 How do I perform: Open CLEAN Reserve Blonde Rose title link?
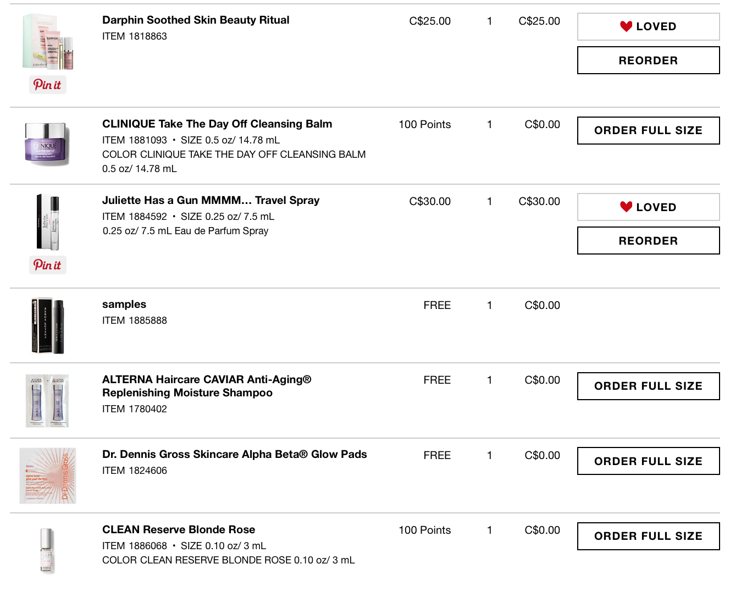[x=179, y=530]
